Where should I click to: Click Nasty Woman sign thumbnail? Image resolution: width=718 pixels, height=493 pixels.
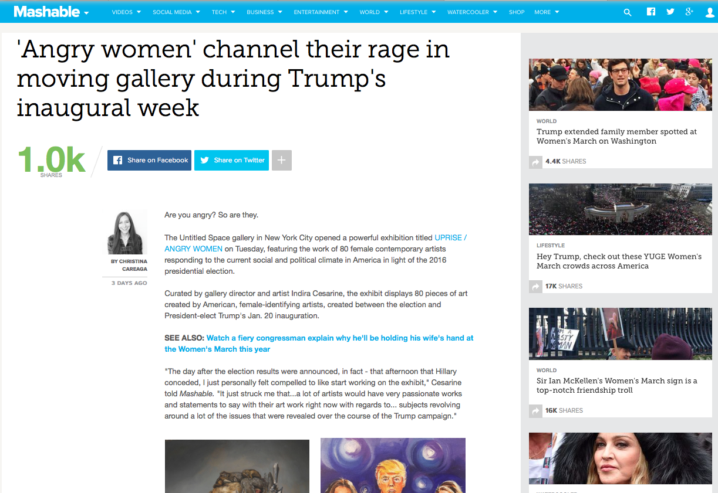pos(621,334)
